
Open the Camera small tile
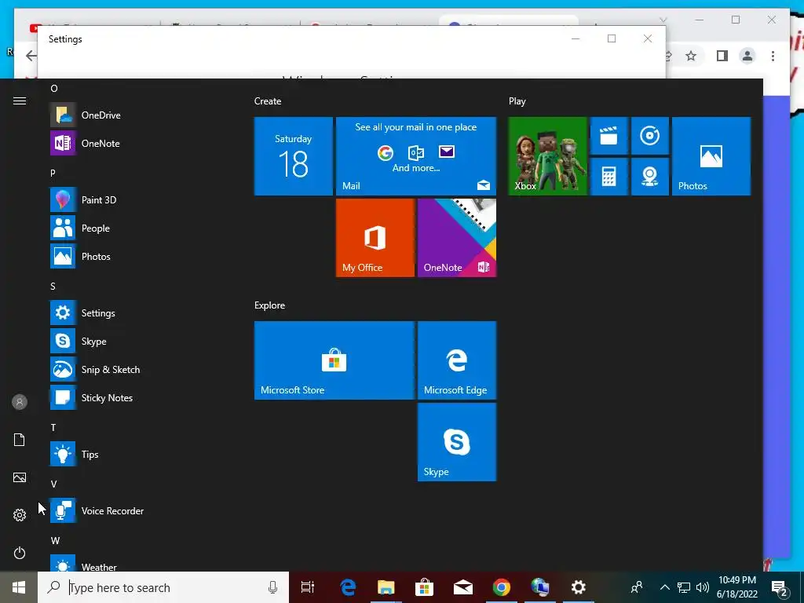(x=649, y=177)
